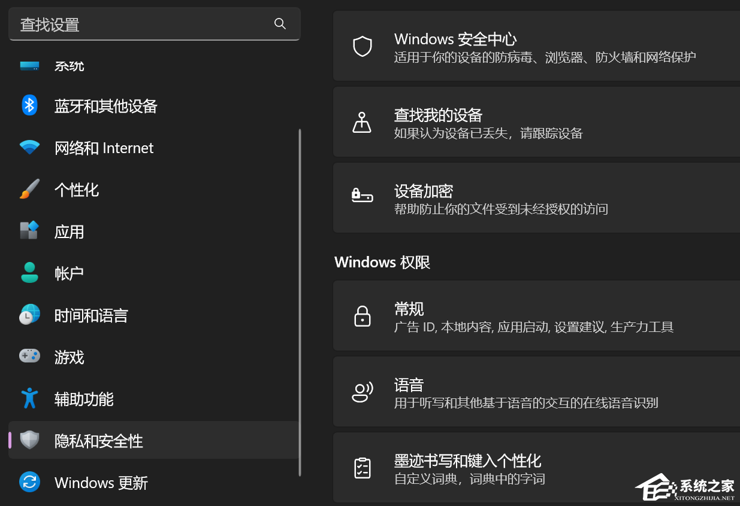Screen dimensions: 740x506
Task: Click text 帮助防止你的文件受到未经授权的访问
Action: pos(501,209)
